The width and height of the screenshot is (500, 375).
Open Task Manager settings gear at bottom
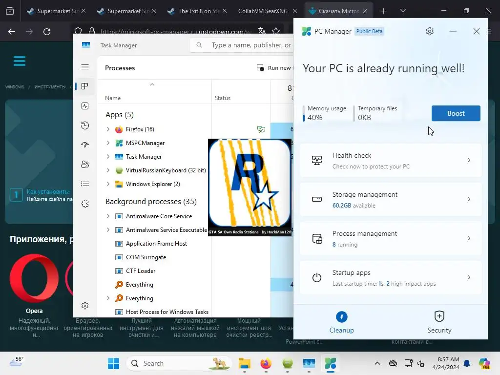85,306
